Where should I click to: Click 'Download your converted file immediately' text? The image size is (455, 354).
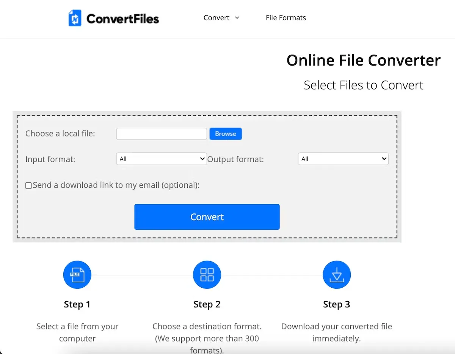336,332
